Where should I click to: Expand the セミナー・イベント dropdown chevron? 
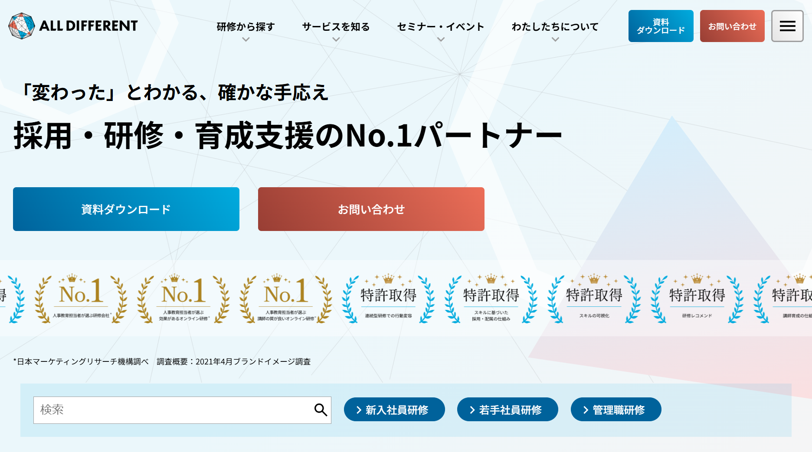pyautogui.click(x=441, y=39)
